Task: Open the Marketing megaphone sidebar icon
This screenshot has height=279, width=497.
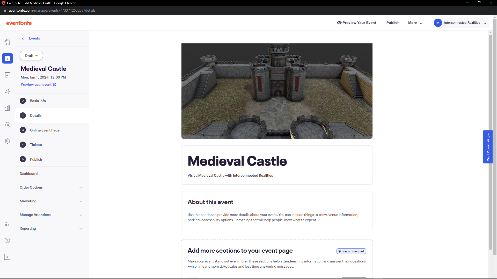Action: click(x=7, y=91)
